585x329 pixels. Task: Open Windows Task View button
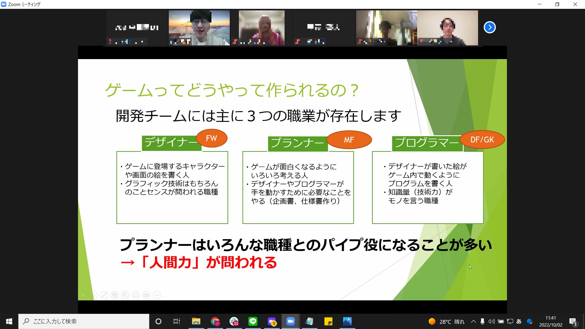[x=176, y=321]
